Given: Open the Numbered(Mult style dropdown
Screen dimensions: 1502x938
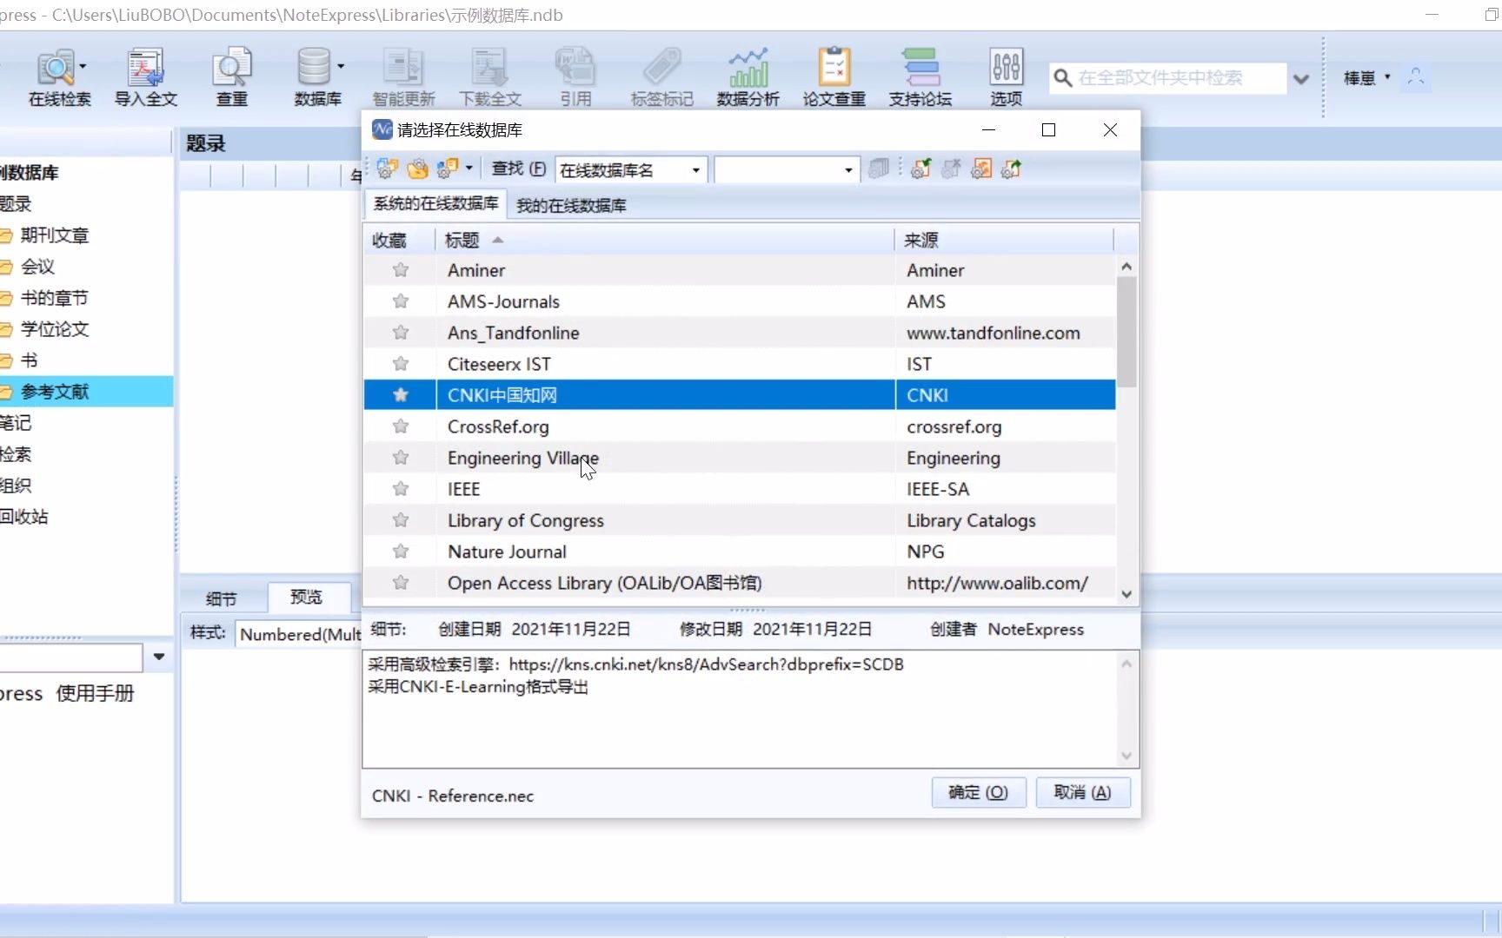Looking at the screenshot, I should click(298, 634).
